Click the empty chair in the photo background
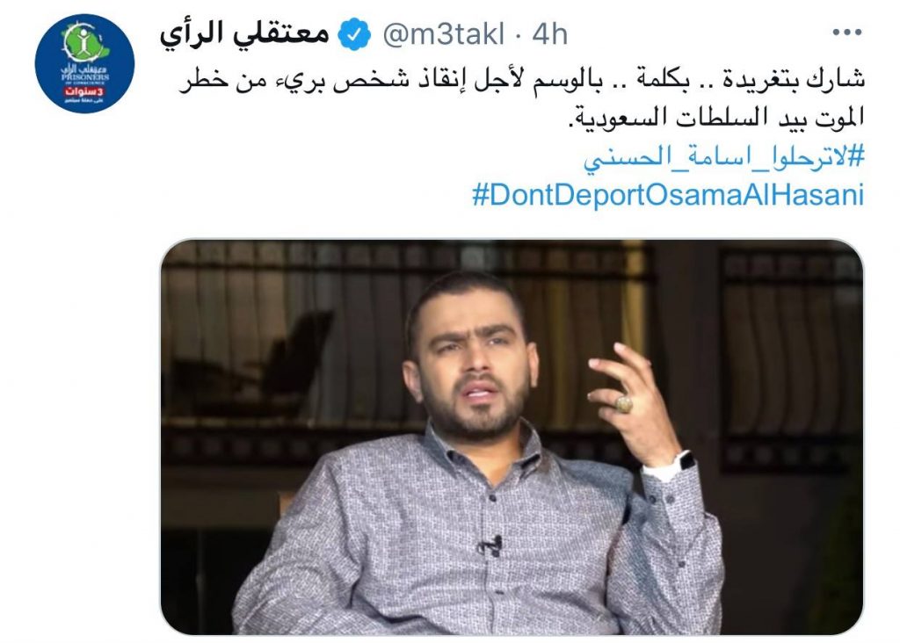 [252, 365]
